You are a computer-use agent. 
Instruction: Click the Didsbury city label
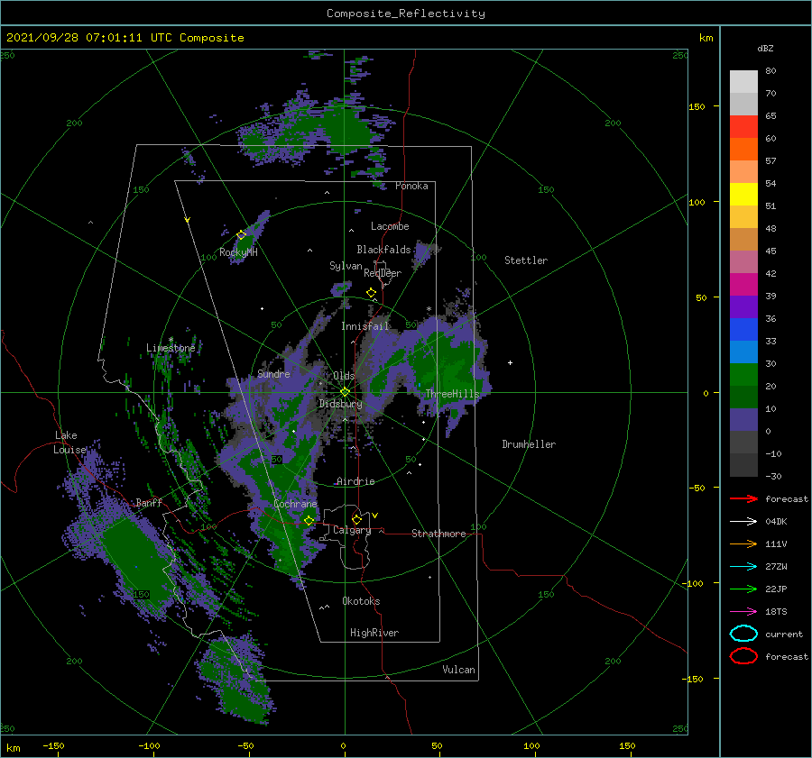340,404
